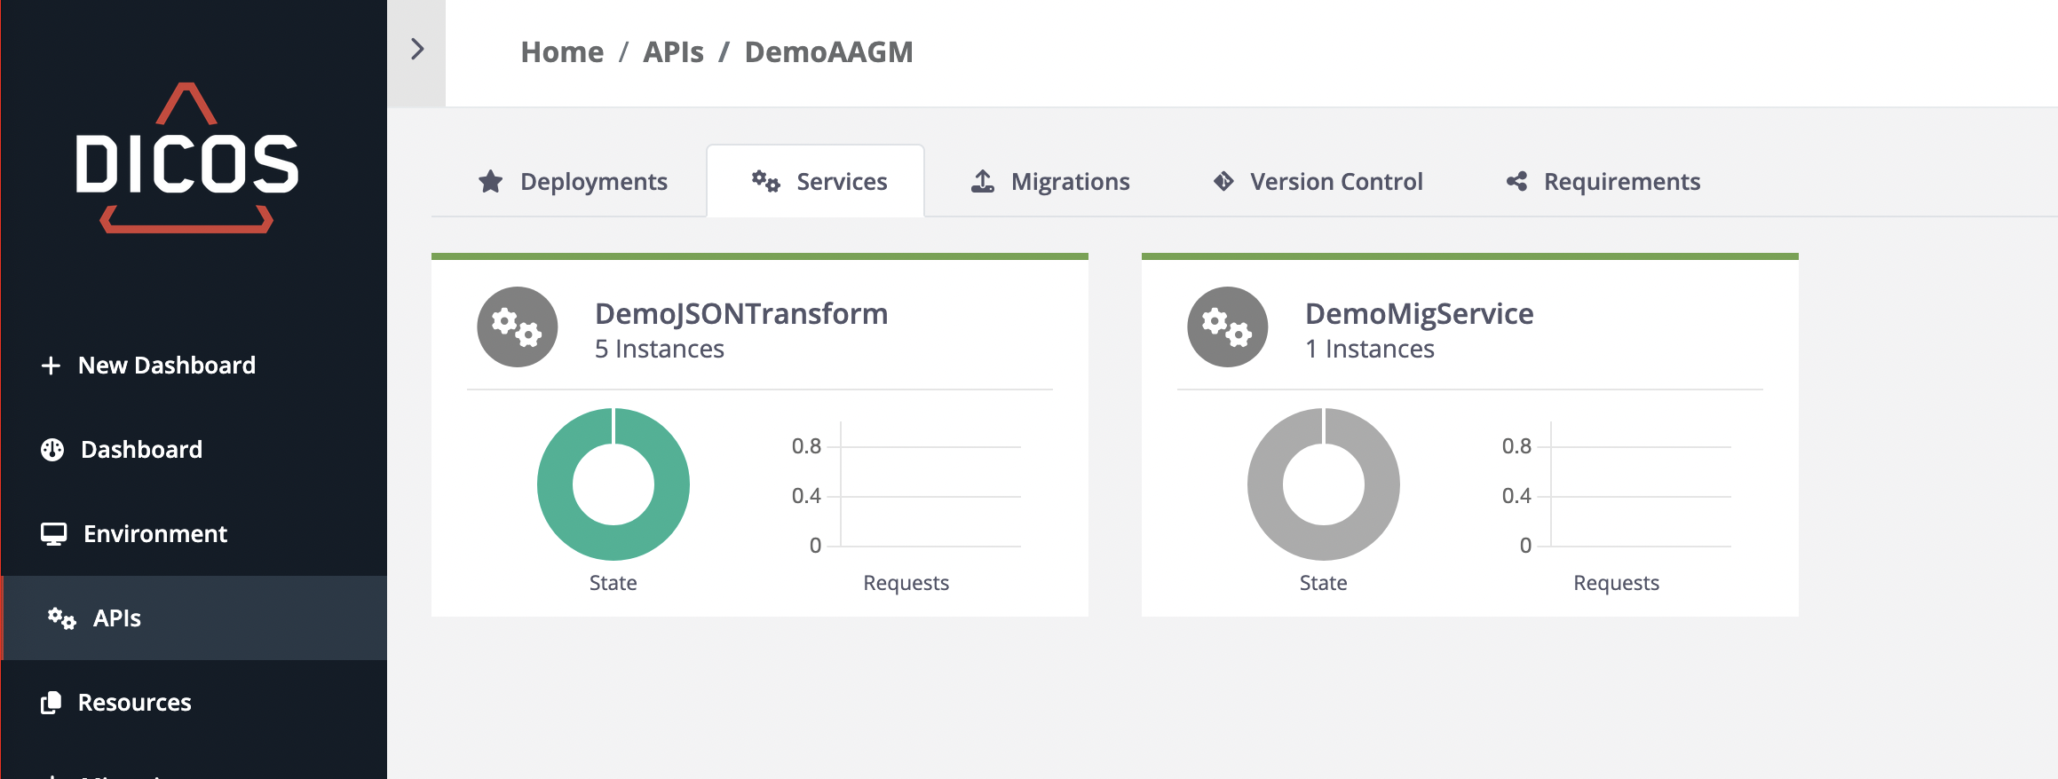Click the plus icon beside New Dashboard
This screenshot has height=779, width=2058.
point(51,366)
